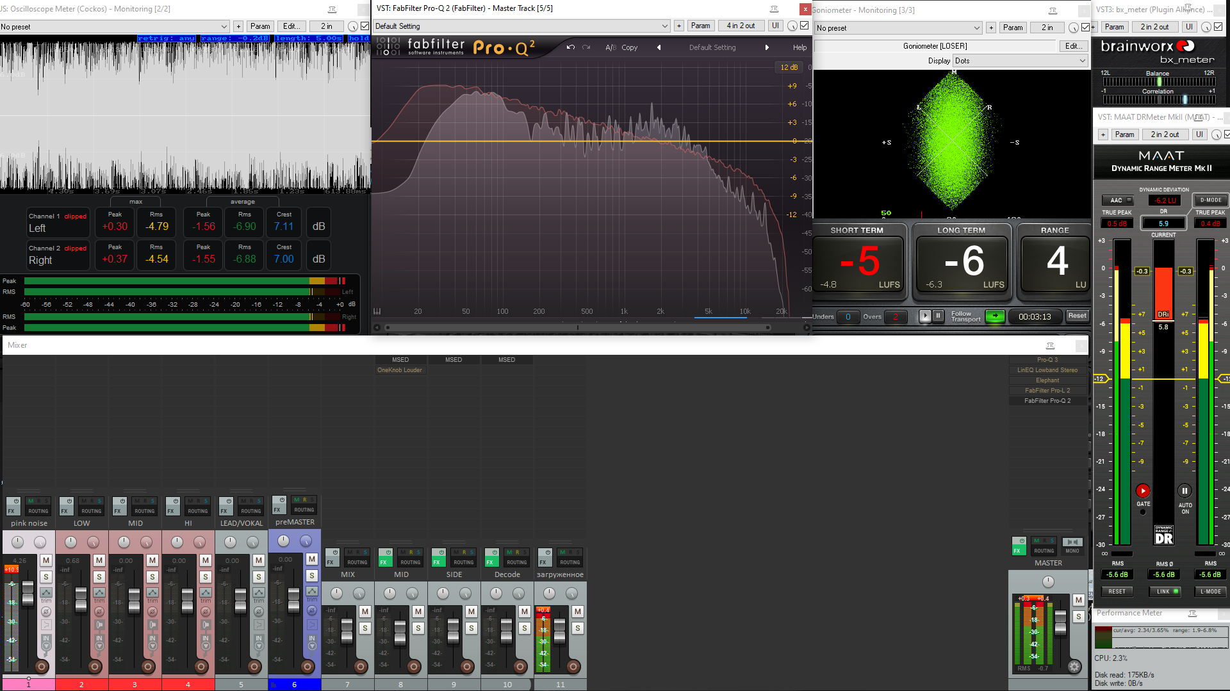Redo in FabFilter Pro-Q 2

point(586,47)
